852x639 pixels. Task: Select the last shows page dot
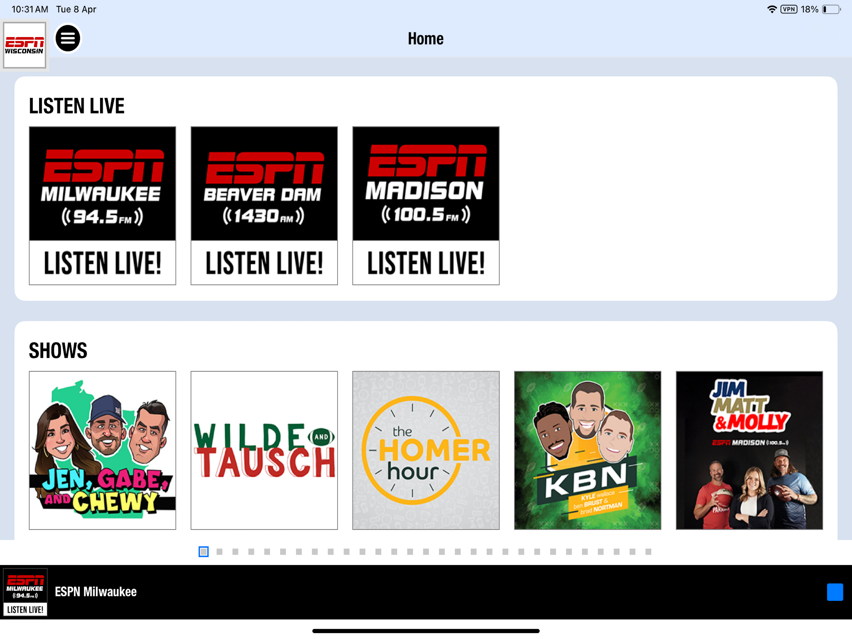648,552
